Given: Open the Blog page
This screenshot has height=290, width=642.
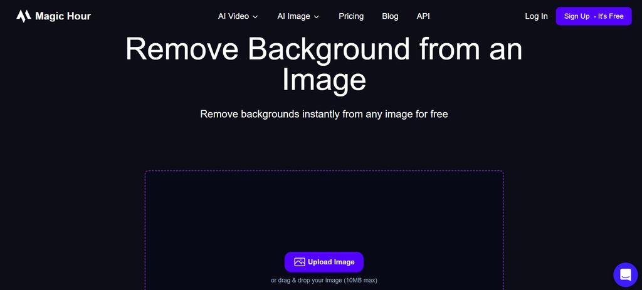Looking at the screenshot, I should (x=390, y=16).
